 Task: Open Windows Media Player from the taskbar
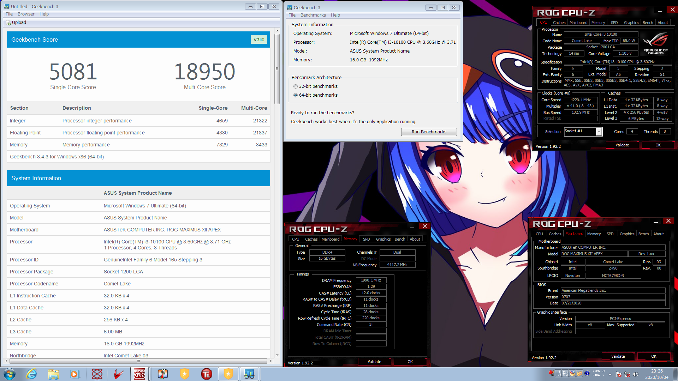[75, 374]
